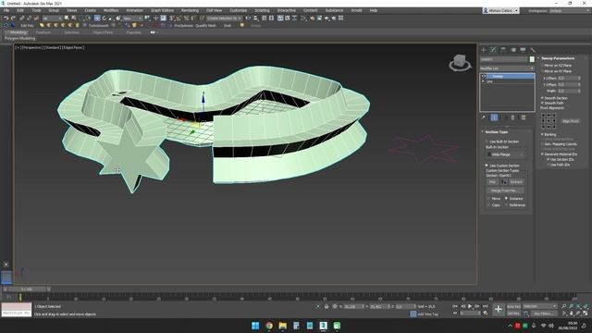Image resolution: width=592 pixels, height=333 pixels.
Task: Open the user account dropdown in title area
Action: tap(500, 10)
